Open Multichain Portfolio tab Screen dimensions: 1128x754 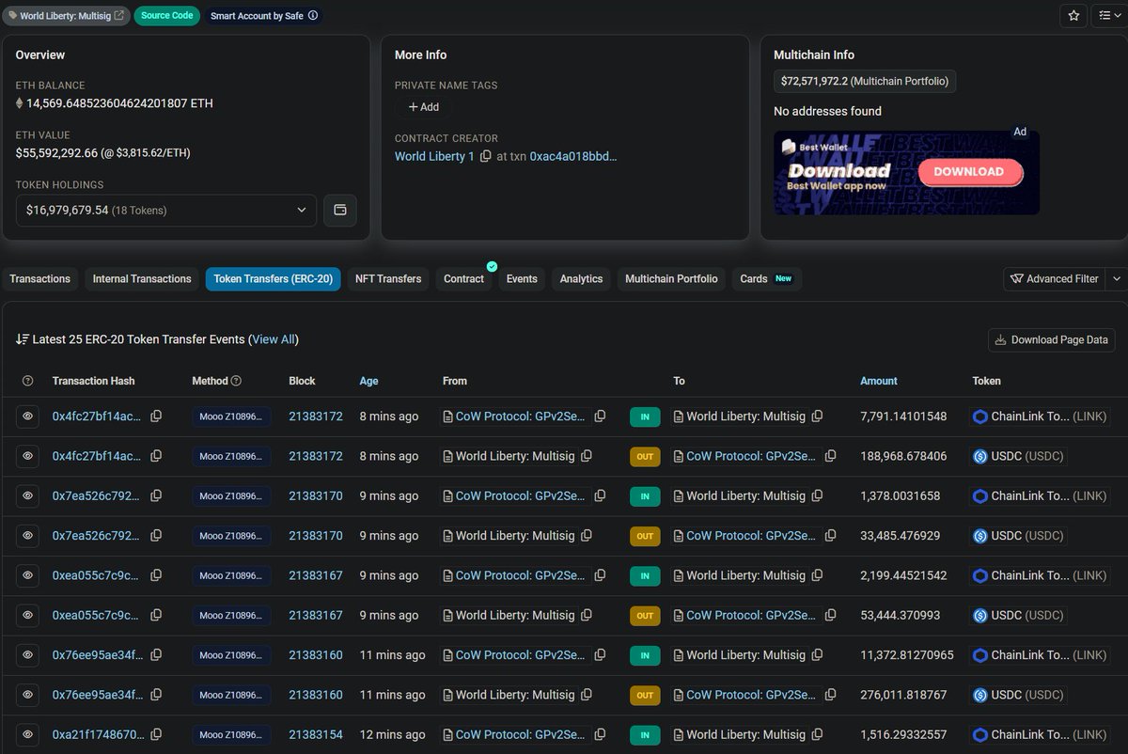tap(671, 278)
